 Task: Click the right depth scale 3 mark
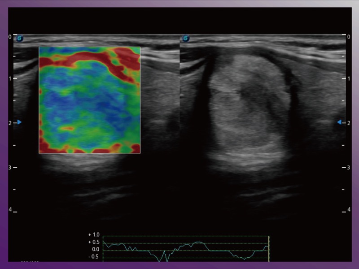click(x=349, y=168)
